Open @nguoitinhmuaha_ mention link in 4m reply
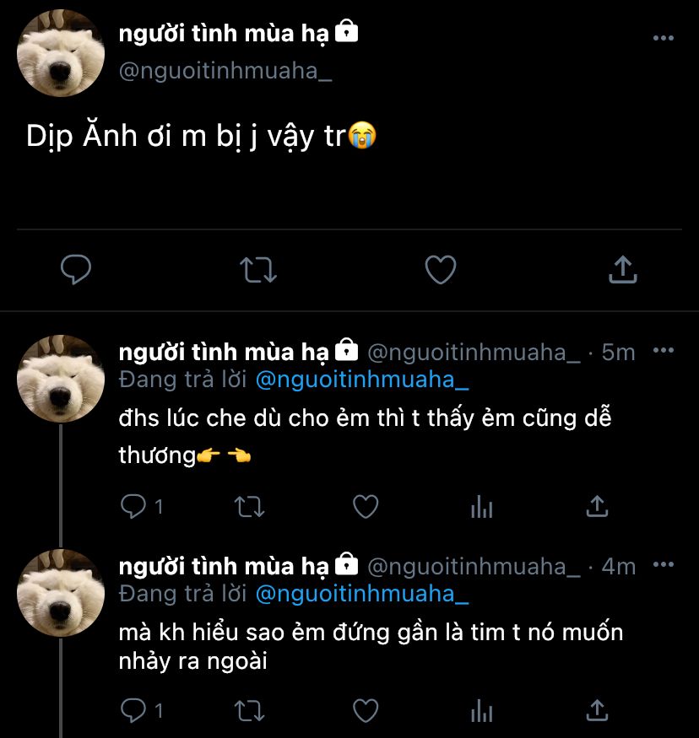 361,594
